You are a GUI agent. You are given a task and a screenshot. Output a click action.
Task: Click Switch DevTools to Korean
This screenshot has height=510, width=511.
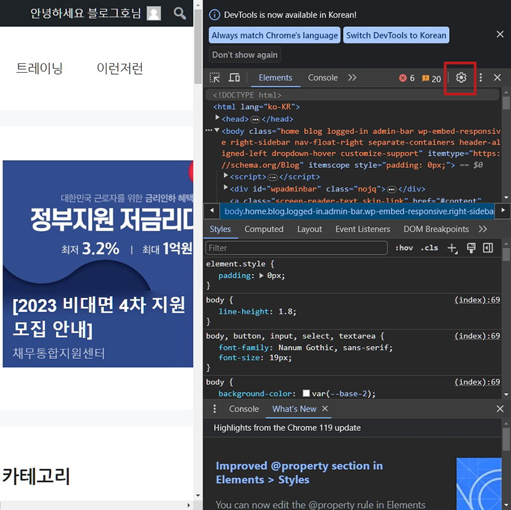(x=396, y=35)
